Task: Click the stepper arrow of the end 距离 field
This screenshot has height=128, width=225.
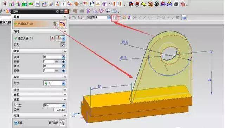Action: tap(64, 70)
